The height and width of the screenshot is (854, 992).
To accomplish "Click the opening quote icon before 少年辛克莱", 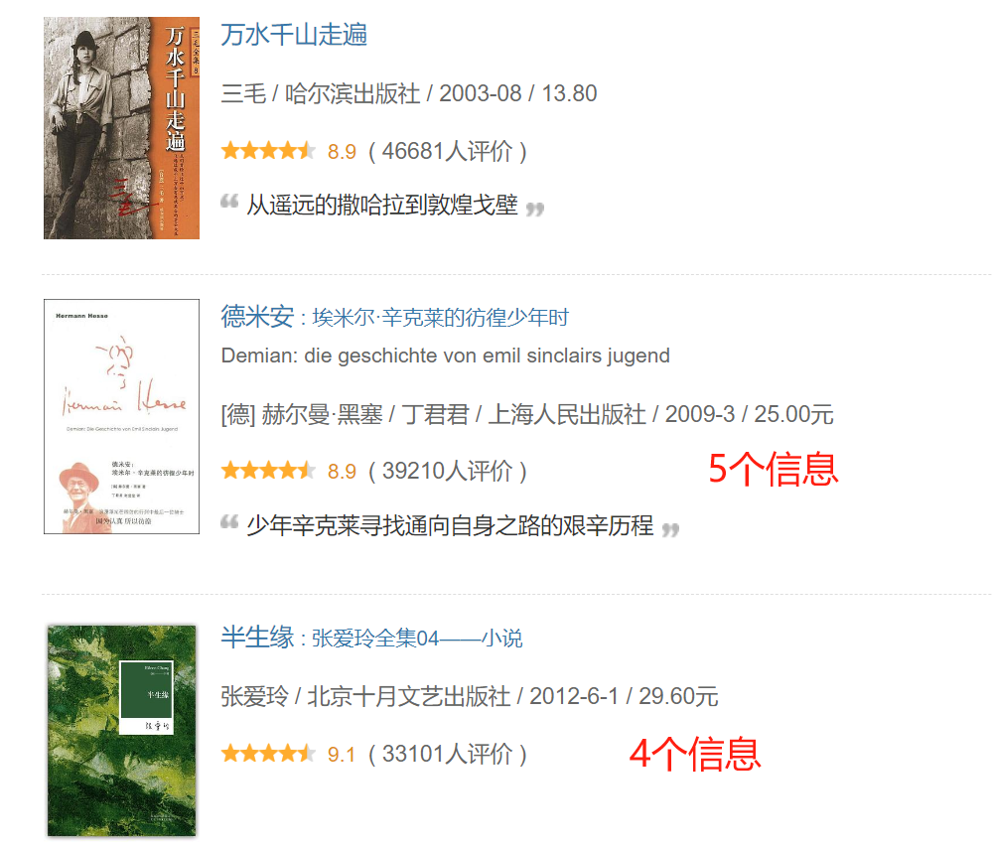I will 229,522.
